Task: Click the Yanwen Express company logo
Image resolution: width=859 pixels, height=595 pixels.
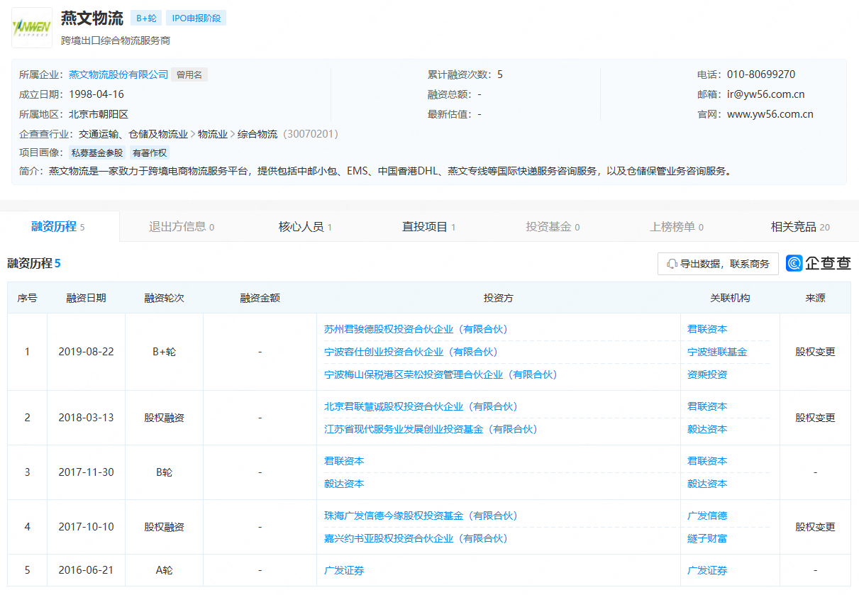Action: pos(32,28)
